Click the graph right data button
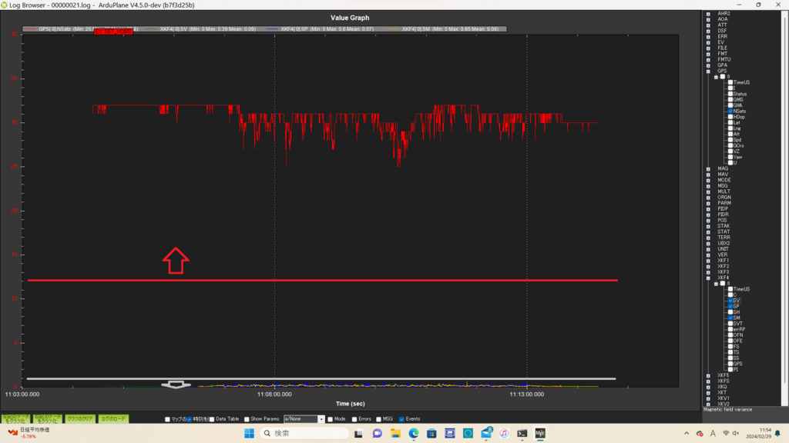789x443 pixels. pos(47,419)
